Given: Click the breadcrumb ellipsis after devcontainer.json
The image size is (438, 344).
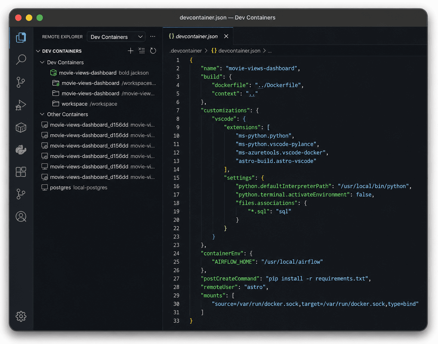Looking at the screenshot, I should coord(269,51).
